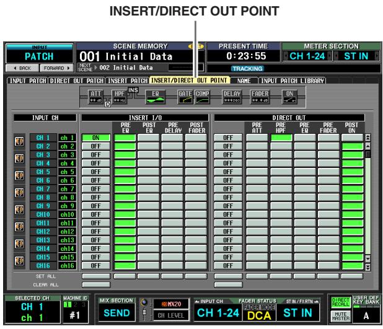Screen dimensions: 383x329
Task: Click the DELAY block icon
Action: point(232,97)
